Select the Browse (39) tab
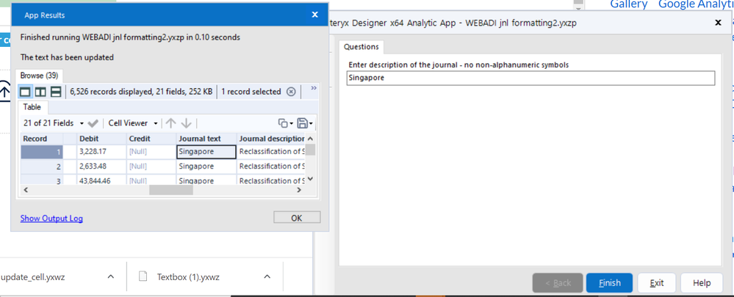 [39, 76]
